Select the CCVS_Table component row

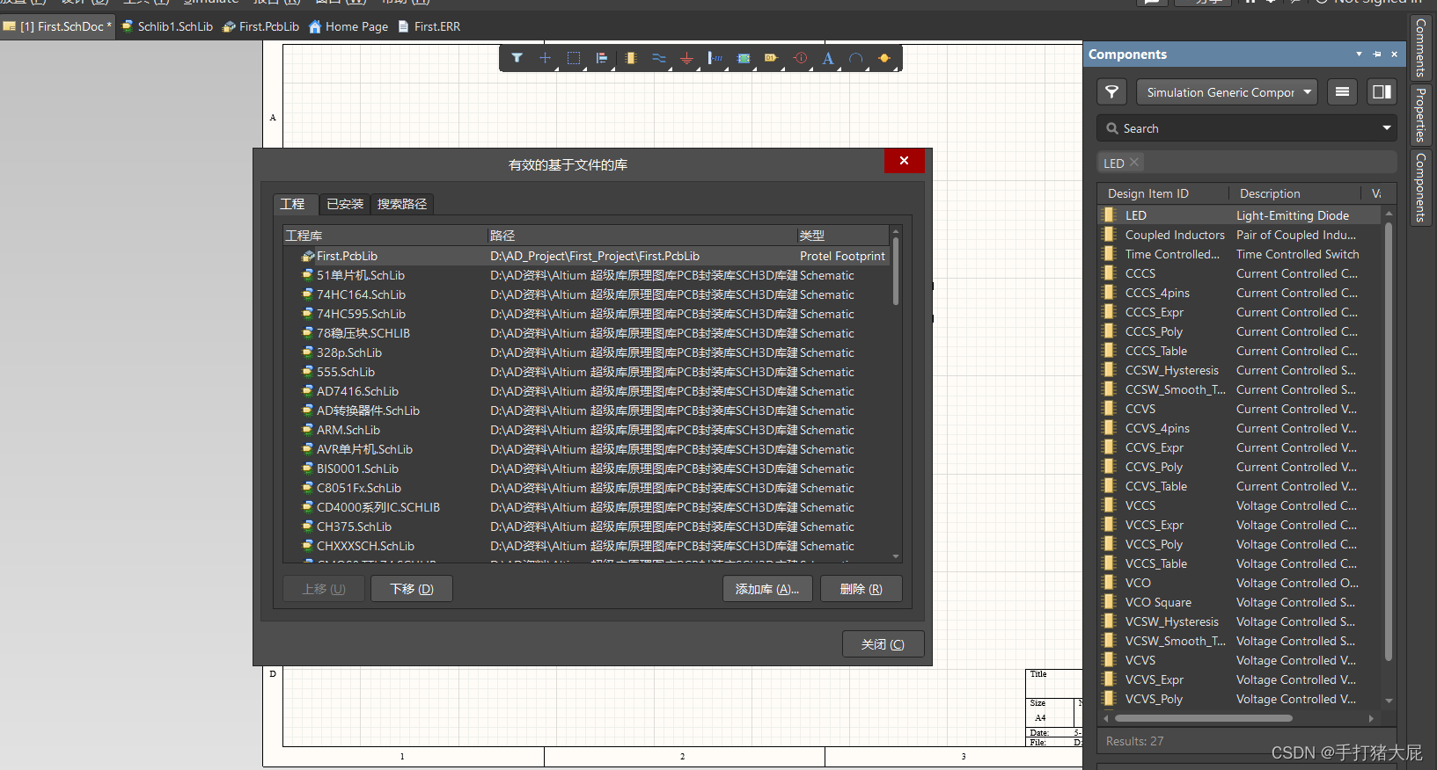point(1239,486)
